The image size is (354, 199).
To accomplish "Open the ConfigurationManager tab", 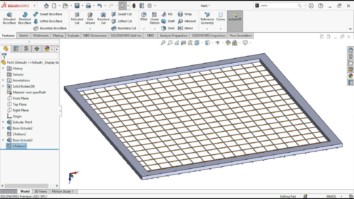I will pyautogui.click(x=26, y=49).
